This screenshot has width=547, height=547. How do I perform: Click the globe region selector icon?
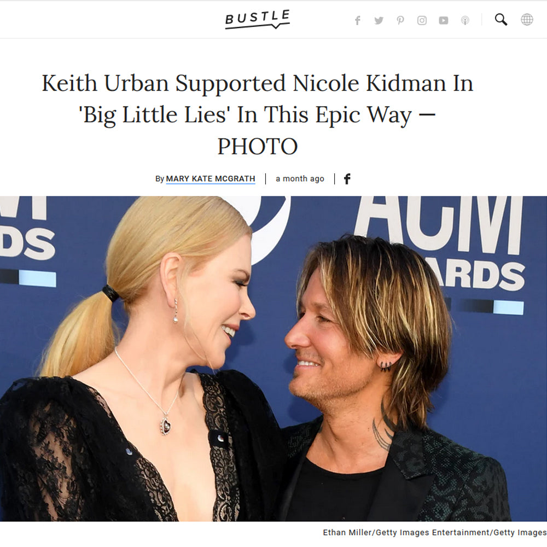pos(527,20)
